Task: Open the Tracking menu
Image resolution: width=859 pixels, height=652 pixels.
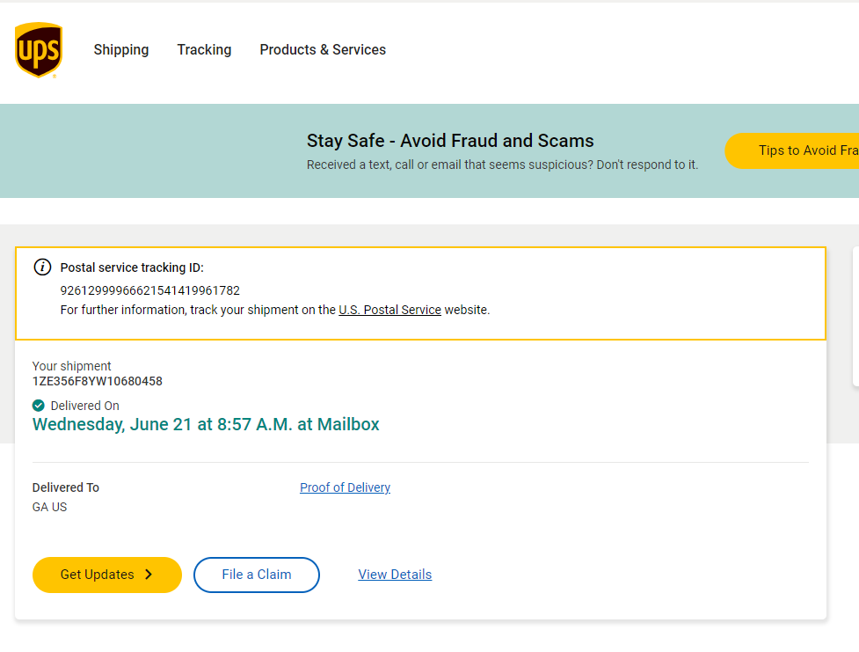Action: [x=204, y=50]
